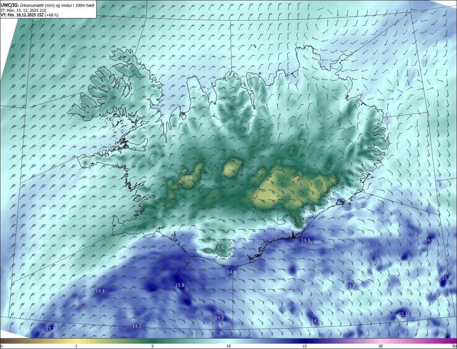Click the color scale tick label 0

point(1,346)
